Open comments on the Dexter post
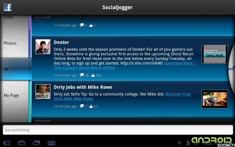This screenshot has width=235, height=147. pyautogui.click(x=82, y=75)
